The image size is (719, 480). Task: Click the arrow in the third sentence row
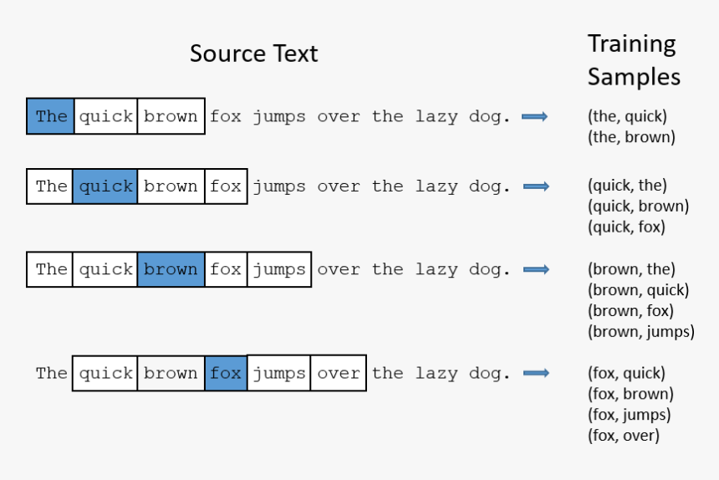[x=534, y=269]
